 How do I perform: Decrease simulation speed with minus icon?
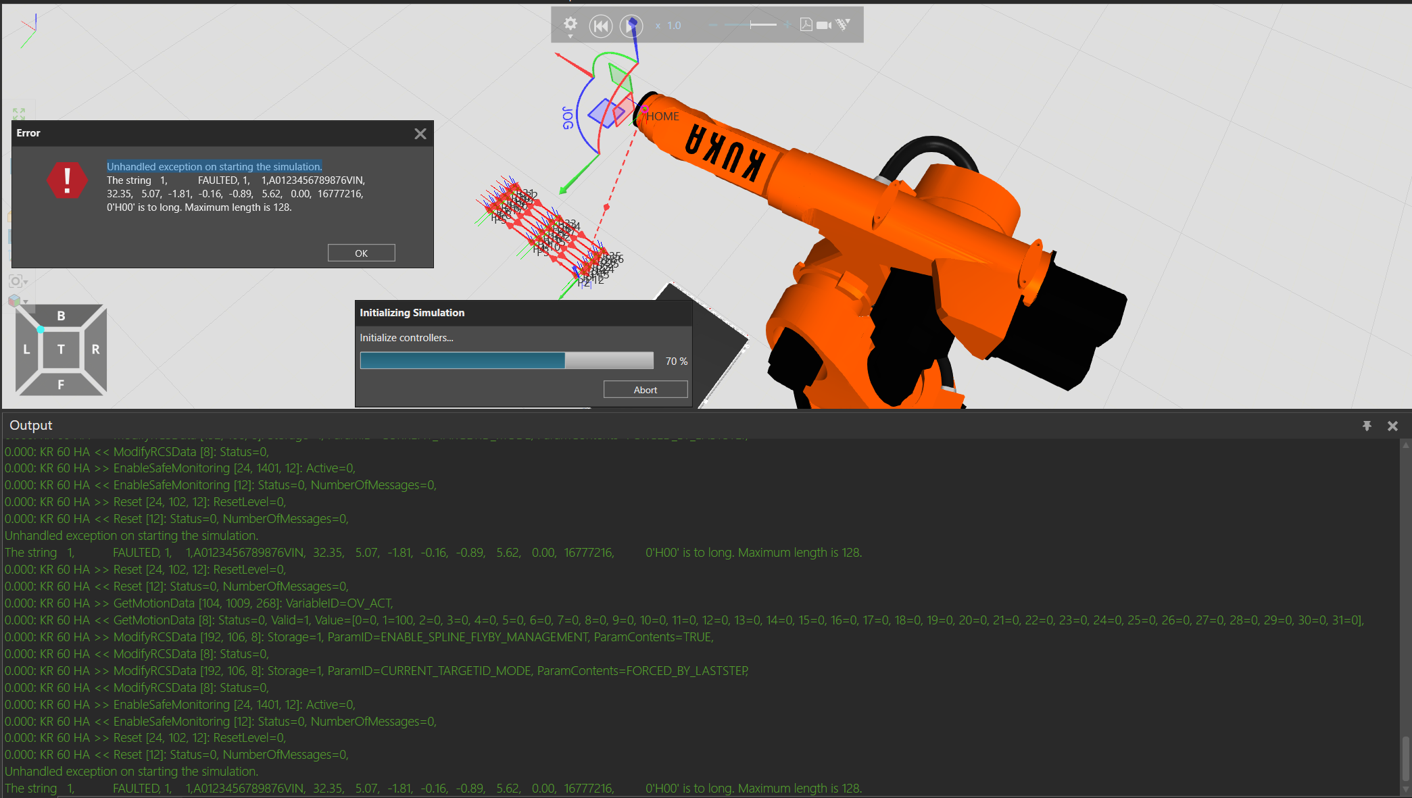point(712,25)
